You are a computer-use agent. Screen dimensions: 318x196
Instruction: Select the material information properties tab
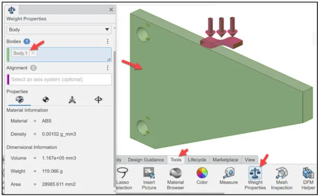click(x=20, y=99)
